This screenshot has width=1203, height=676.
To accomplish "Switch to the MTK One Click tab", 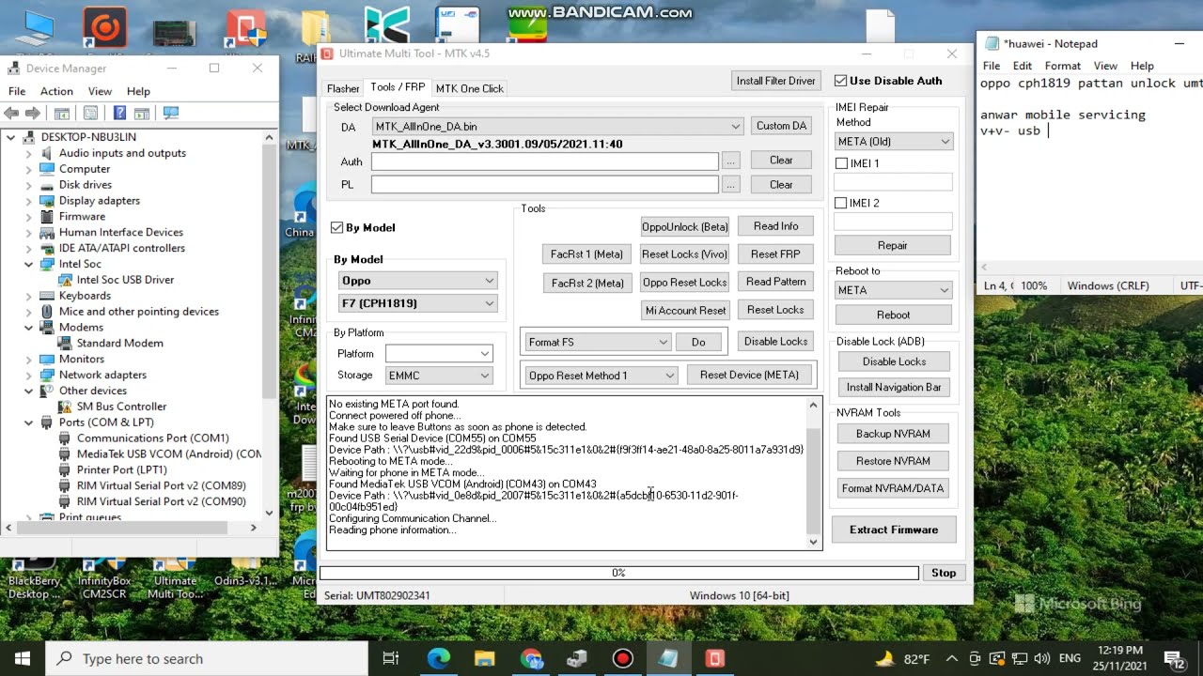I will coord(470,88).
